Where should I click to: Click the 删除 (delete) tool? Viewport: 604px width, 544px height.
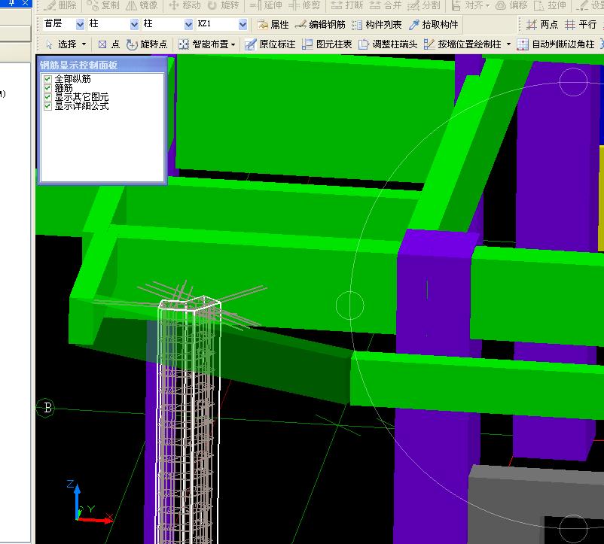[x=61, y=5]
